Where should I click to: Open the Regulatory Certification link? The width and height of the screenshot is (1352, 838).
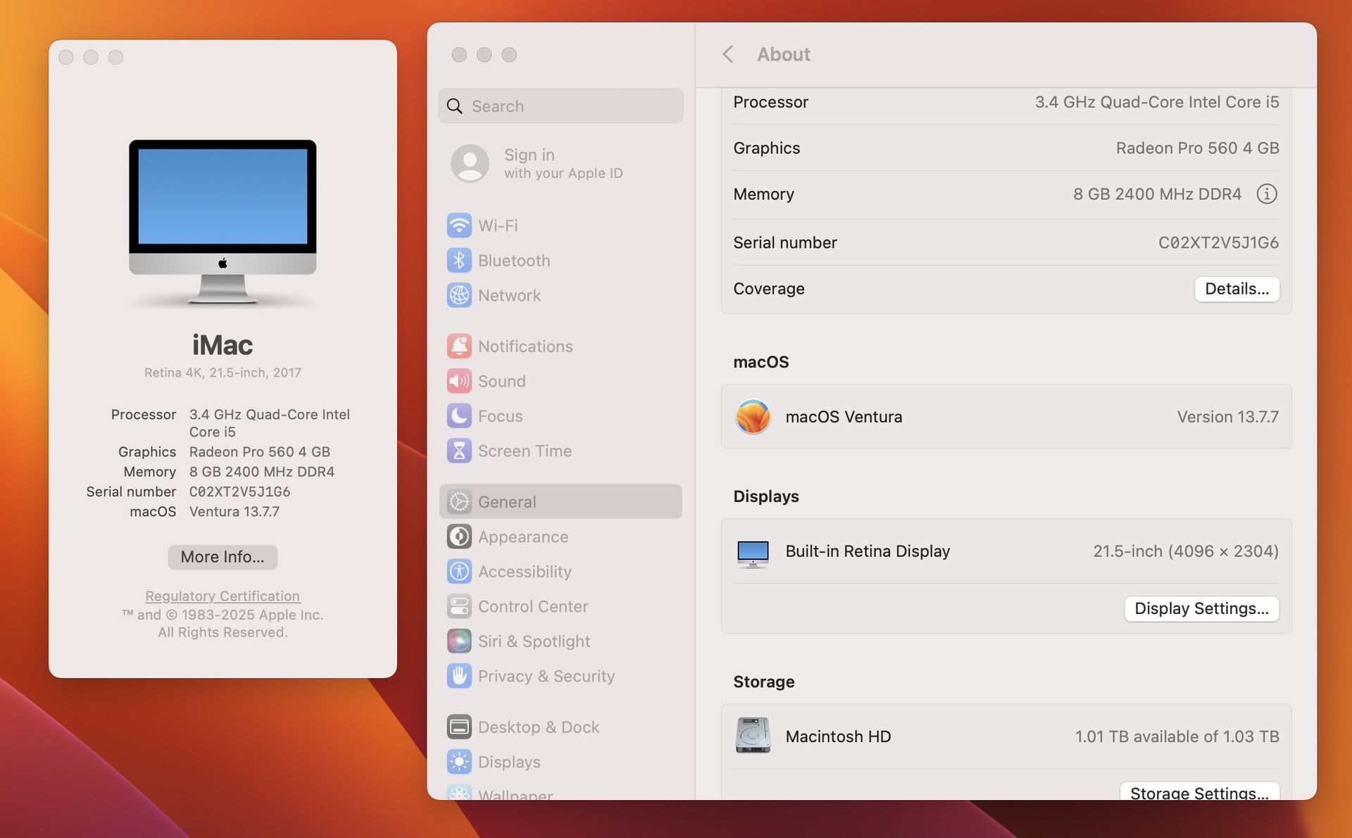pos(223,596)
